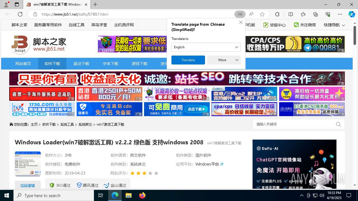Open the network status tray icon
The image size is (358, 201).
coord(315,195)
